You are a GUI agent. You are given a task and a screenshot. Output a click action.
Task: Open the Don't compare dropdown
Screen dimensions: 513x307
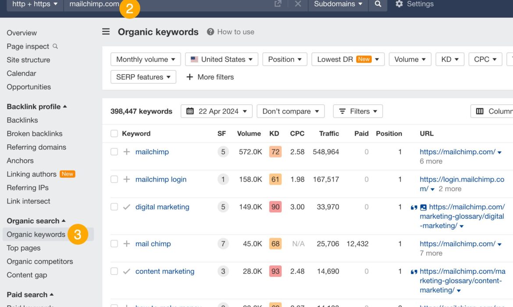point(291,111)
